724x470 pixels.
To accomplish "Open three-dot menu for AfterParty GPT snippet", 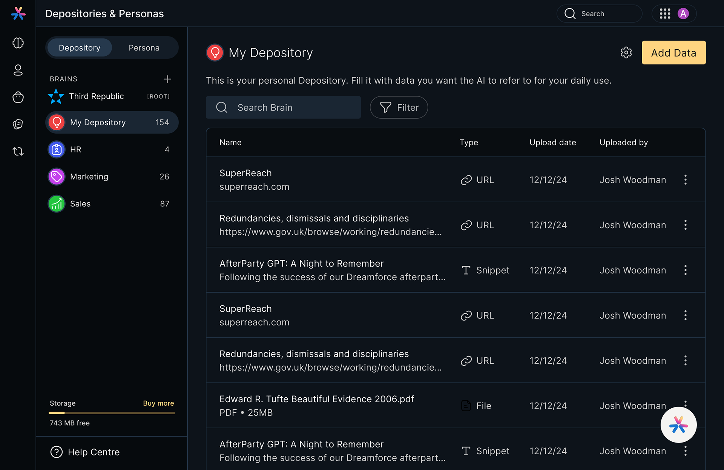I will coord(685,270).
